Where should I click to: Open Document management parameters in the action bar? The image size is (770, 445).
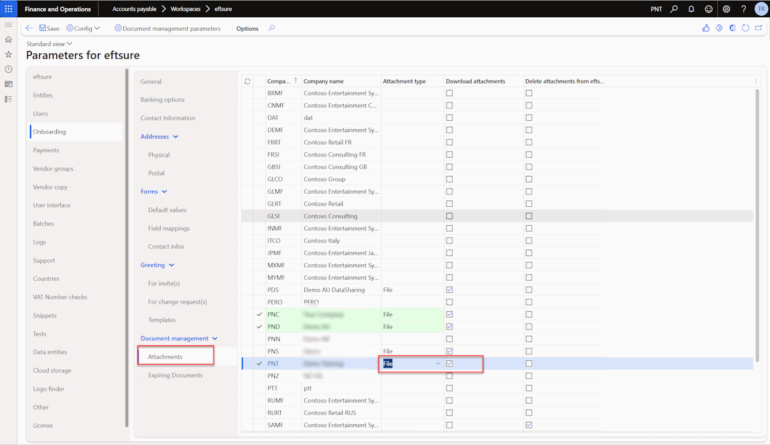(168, 28)
